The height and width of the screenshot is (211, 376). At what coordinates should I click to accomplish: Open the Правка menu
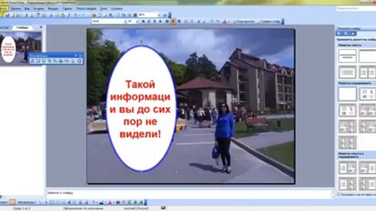16,9
